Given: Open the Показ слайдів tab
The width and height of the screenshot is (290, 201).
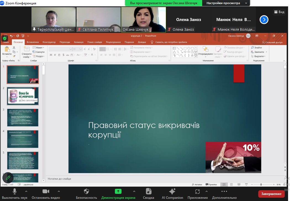Looking at the screenshot, I should coord(94,42).
